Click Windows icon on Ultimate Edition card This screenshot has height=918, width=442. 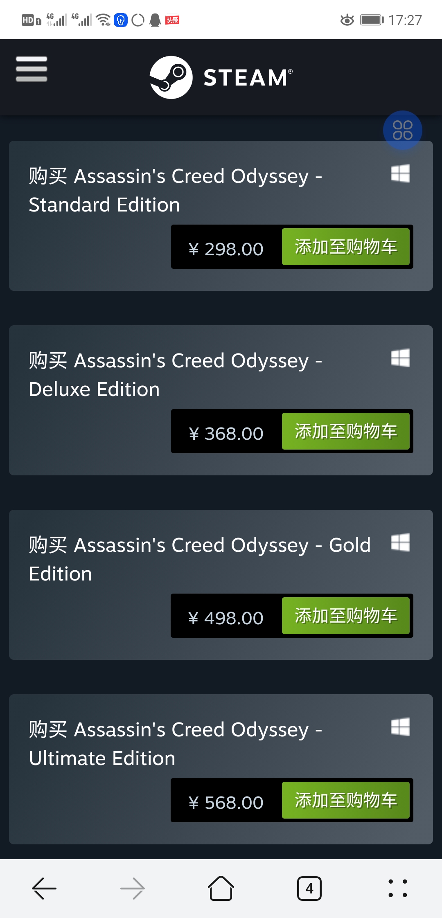pyautogui.click(x=400, y=727)
